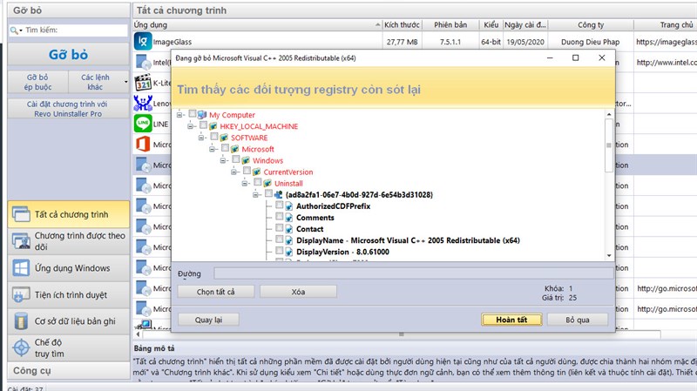Activate Chế độ truy tìm crosshair icon
This screenshot has height=391, width=697.
click(21, 348)
